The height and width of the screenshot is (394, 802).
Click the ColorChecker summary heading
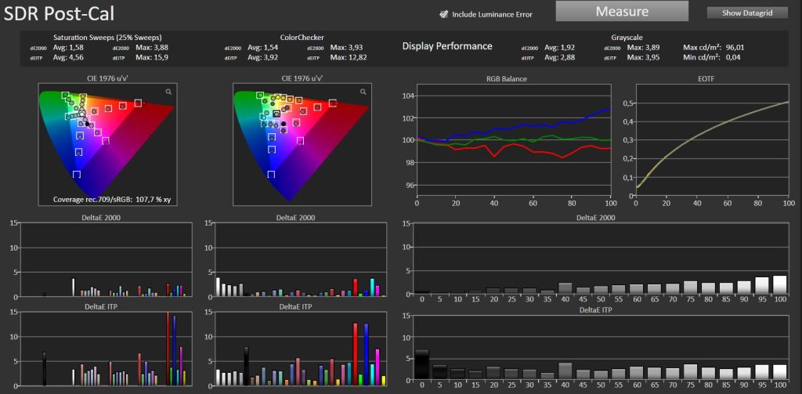[302, 38]
